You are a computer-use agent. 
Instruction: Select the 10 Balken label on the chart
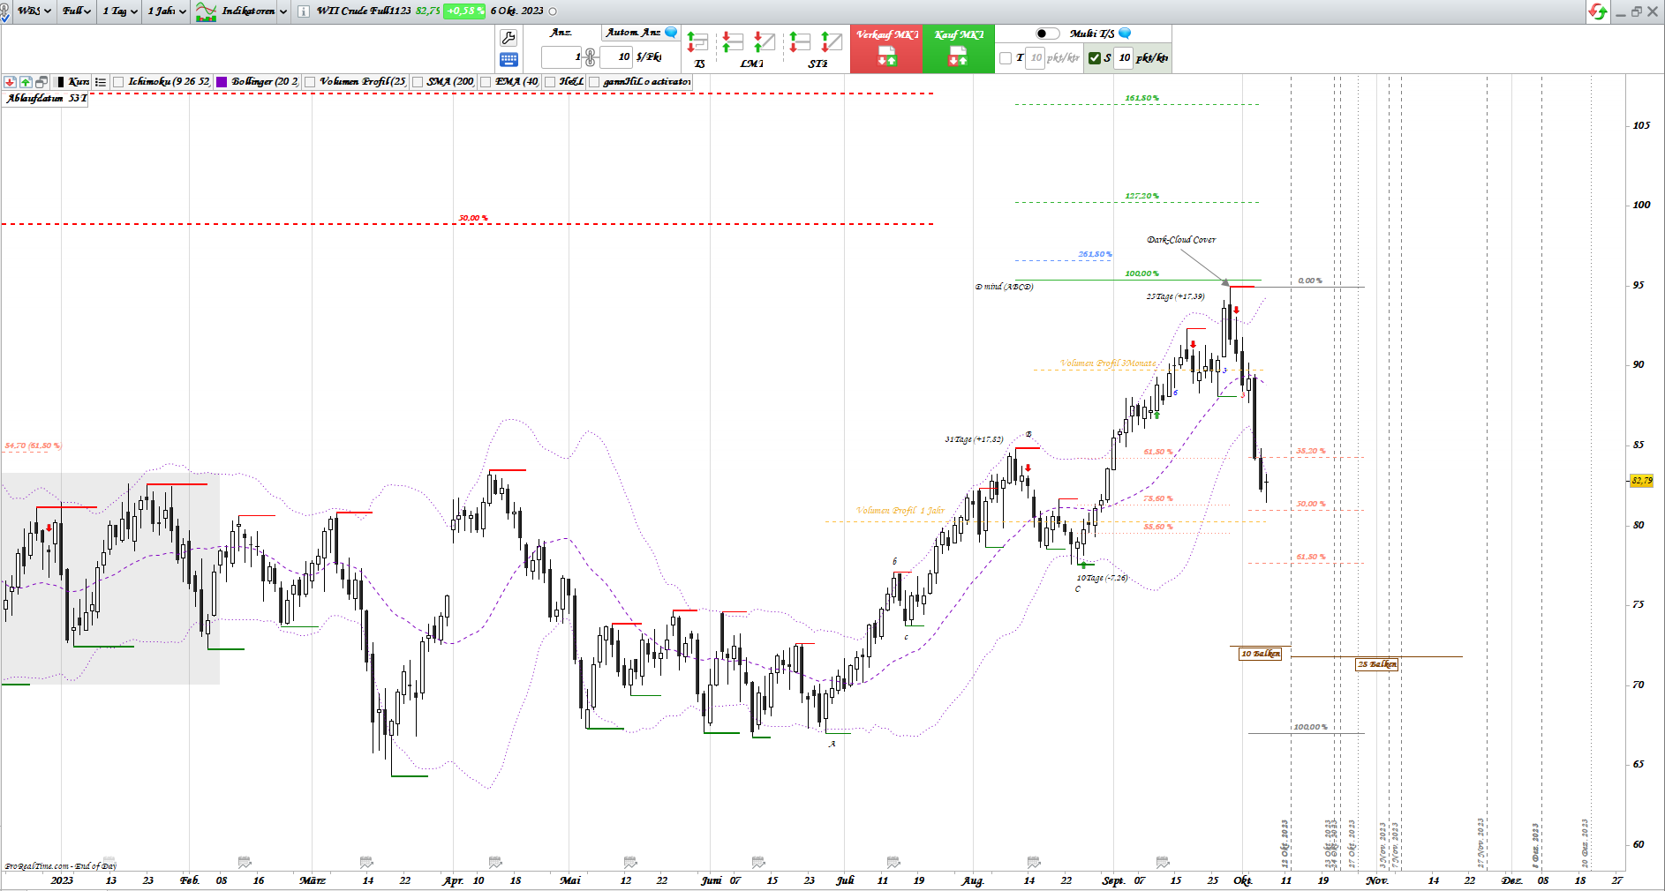point(1260,654)
